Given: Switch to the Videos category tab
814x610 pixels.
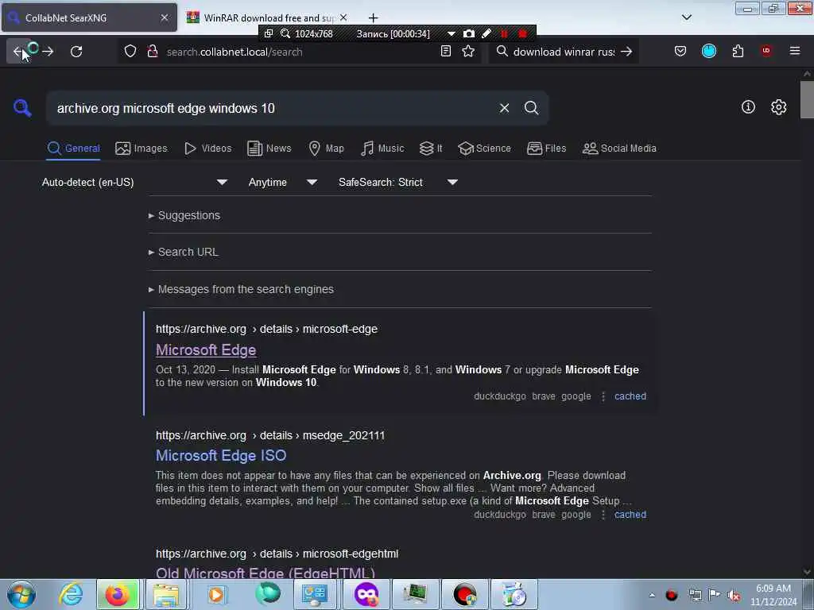Looking at the screenshot, I should point(207,149).
